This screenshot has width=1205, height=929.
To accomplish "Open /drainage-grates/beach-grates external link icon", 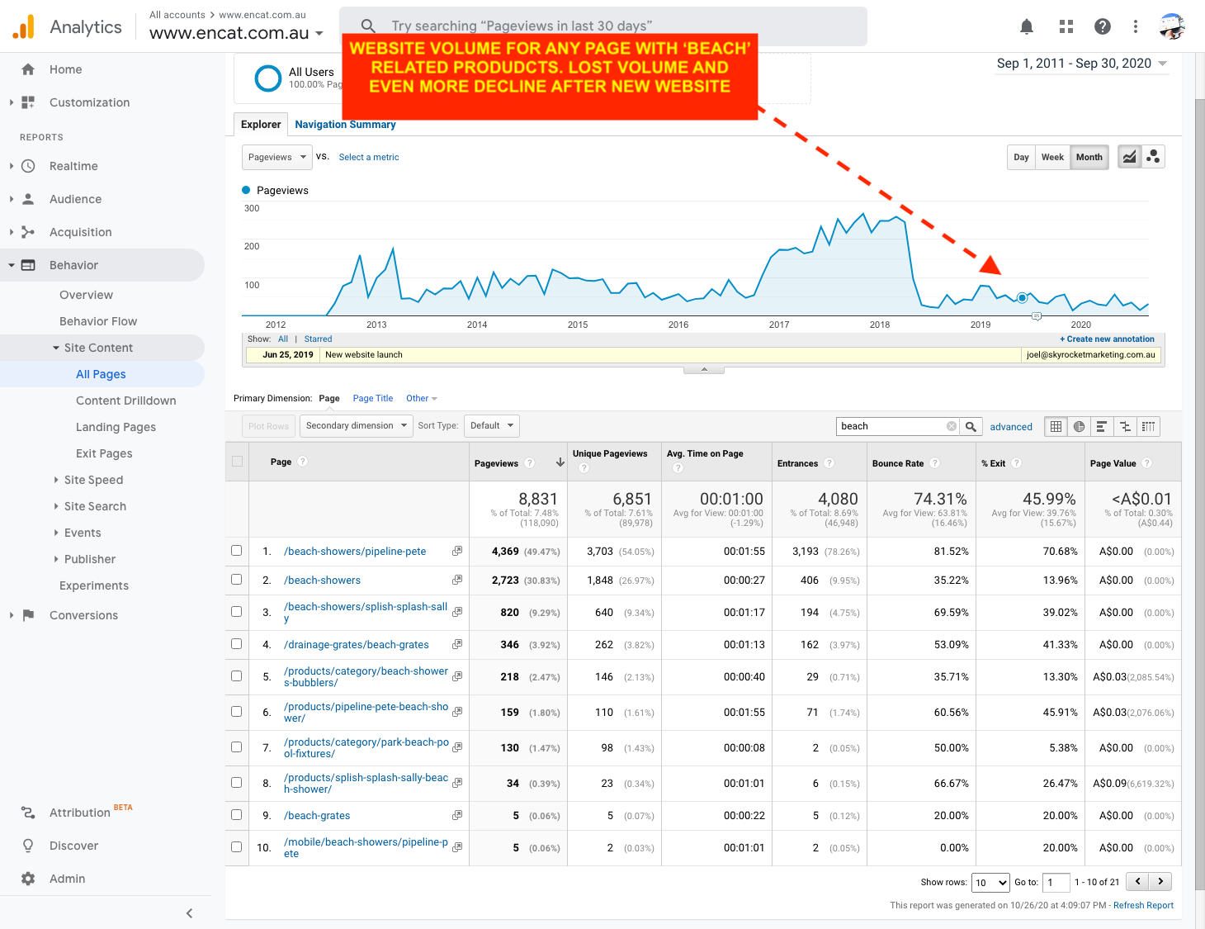I will point(457,644).
